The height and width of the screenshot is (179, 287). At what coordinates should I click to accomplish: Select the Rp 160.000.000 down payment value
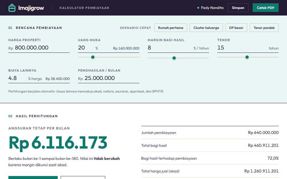point(126,48)
